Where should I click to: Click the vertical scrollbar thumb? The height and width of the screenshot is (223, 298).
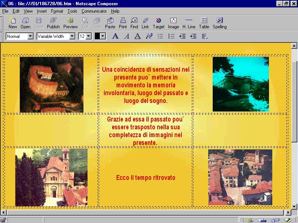coord(294,101)
